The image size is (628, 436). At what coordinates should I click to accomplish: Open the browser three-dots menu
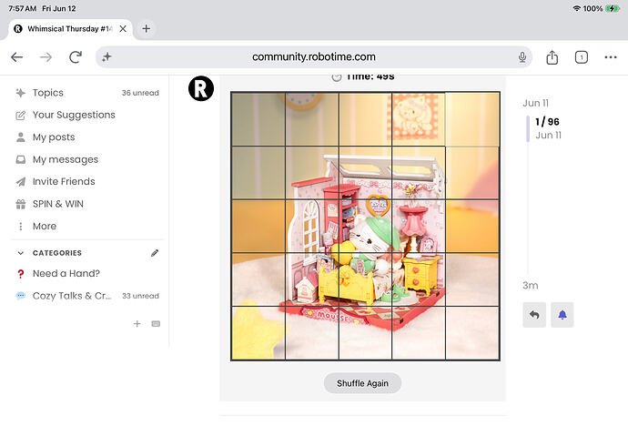point(611,57)
